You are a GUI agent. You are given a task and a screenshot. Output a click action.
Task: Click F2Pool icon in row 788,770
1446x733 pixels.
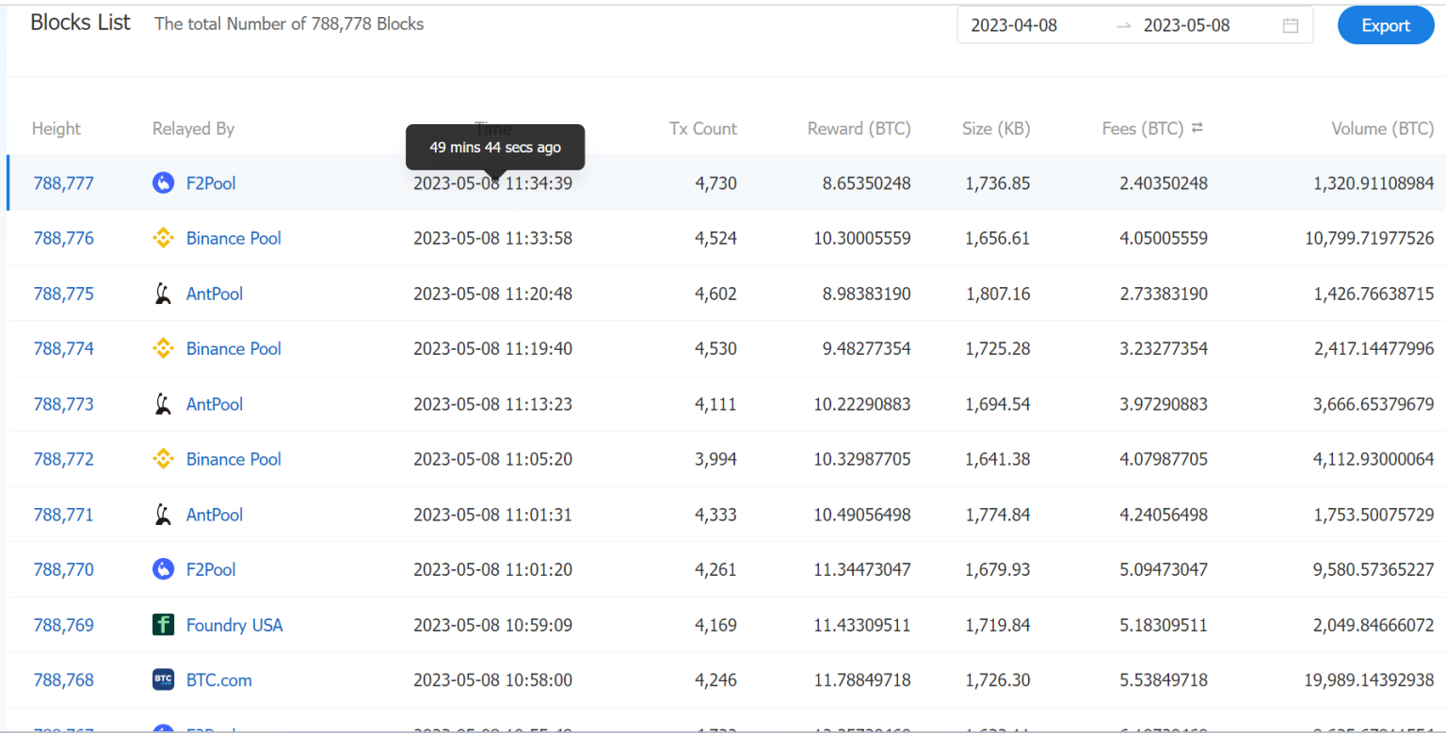point(163,570)
